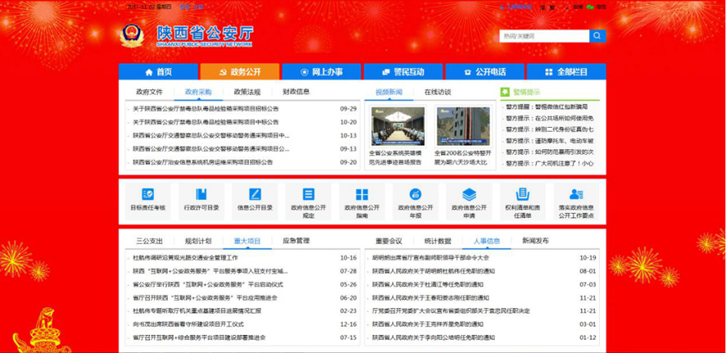726x353 pixels.
Task: Click the 陕西省公安厅 police emblem logo
Action: [131, 37]
